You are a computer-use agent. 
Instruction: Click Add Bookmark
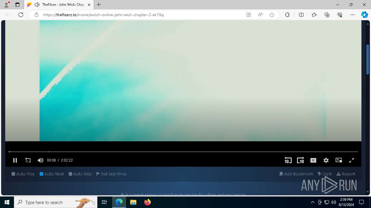click(x=296, y=174)
